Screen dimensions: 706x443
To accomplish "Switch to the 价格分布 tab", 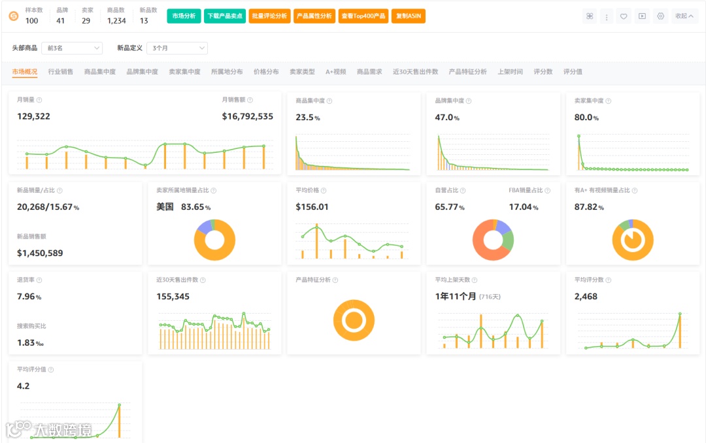I will [266, 72].
